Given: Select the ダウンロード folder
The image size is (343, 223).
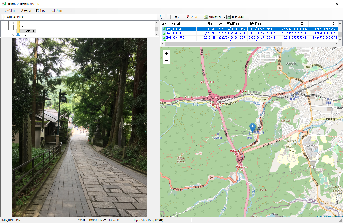Looking at the screenshot, I should pyautogui.click(x=28, y=35).
